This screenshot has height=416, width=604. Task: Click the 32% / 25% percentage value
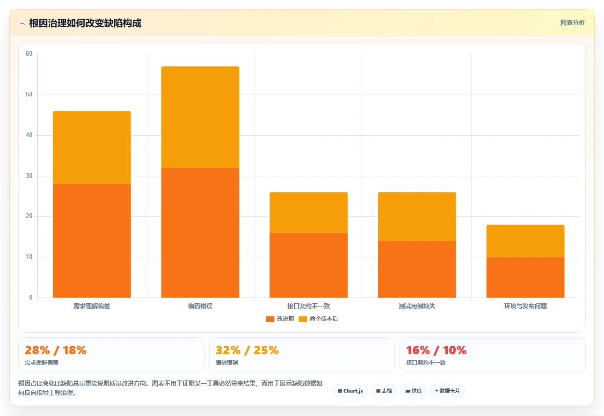[x=247, y=350]
